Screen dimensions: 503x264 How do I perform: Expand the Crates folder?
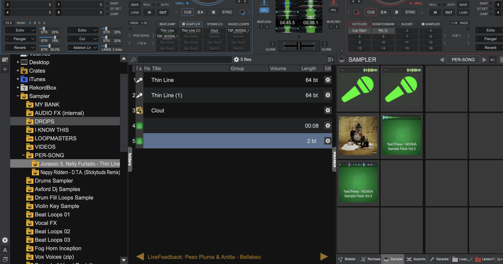18,71
